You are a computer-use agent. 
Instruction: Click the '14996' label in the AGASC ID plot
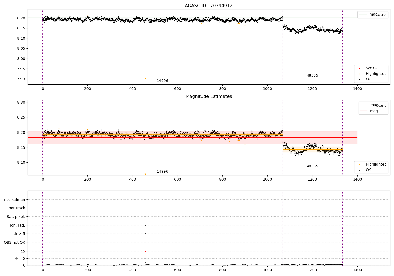[x=162, y=81]
